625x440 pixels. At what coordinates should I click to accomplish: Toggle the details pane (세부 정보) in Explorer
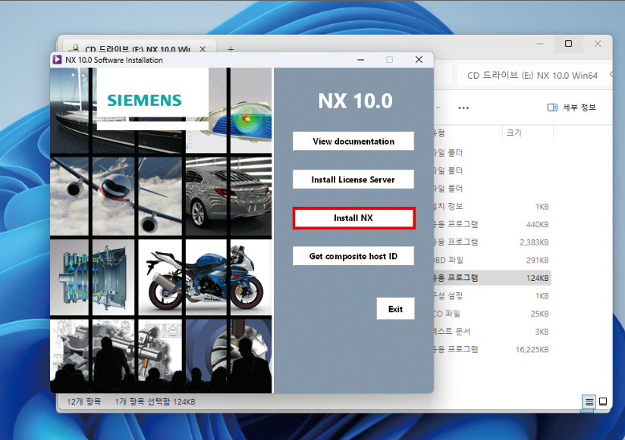tap(572, 108)
